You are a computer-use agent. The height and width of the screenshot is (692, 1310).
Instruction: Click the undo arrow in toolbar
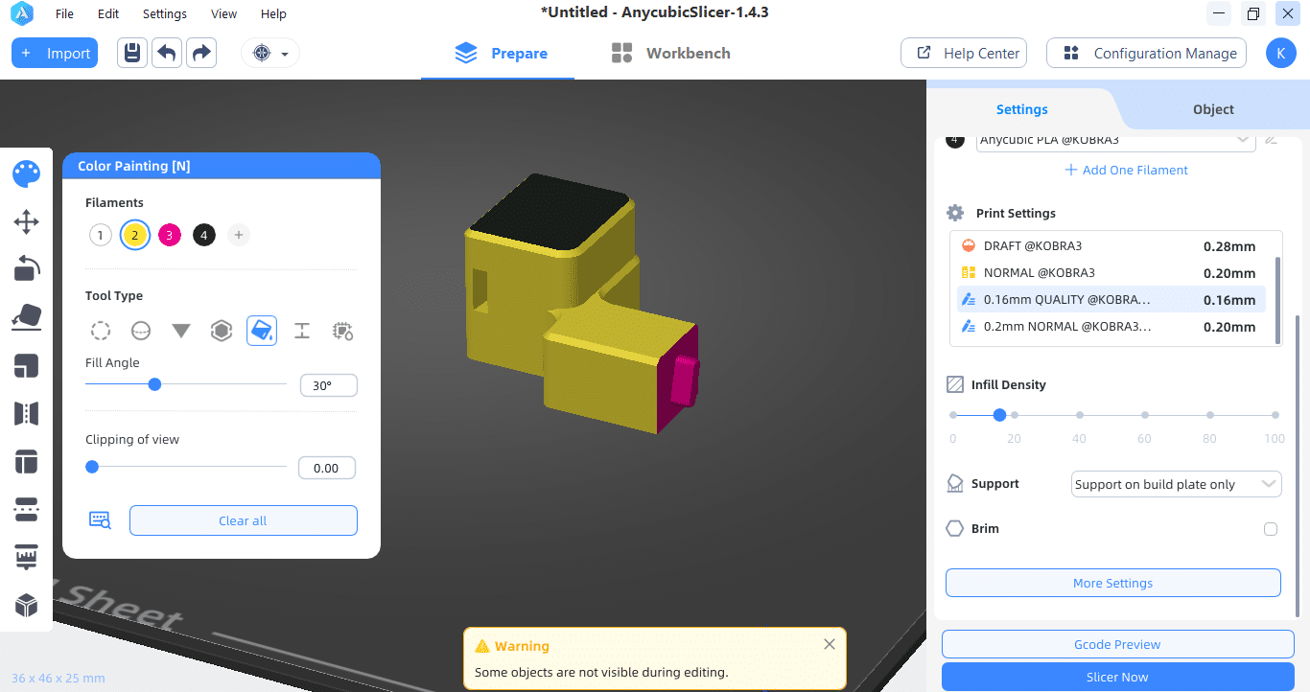(167, 53)
